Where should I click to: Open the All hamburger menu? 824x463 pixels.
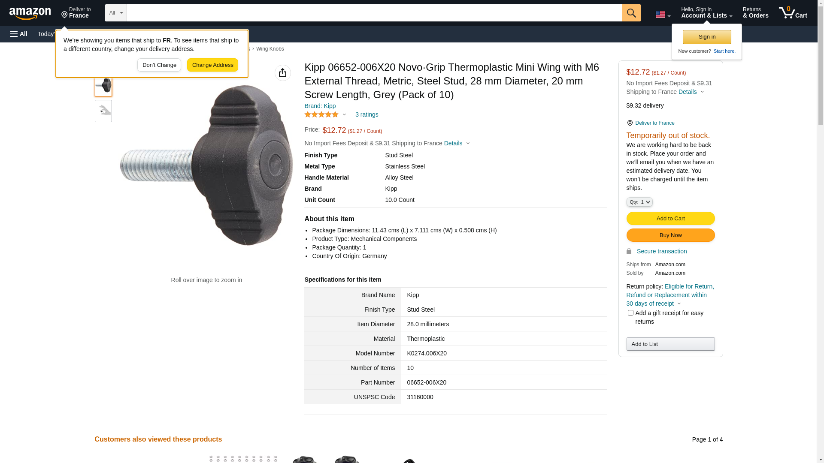click(19, 34)
